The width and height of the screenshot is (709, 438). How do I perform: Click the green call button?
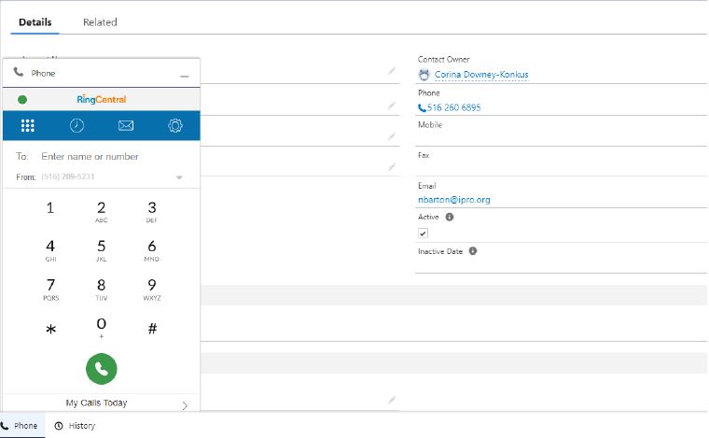(102, 369)
